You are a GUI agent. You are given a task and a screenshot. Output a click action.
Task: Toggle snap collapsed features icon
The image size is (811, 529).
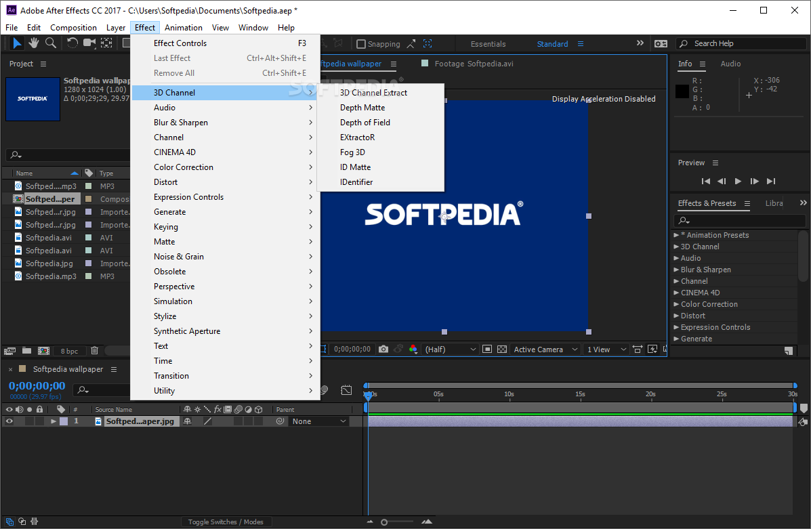428,43
